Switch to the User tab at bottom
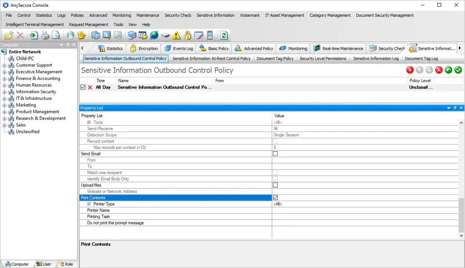 tap(44, 264)
